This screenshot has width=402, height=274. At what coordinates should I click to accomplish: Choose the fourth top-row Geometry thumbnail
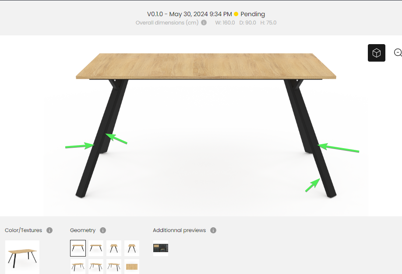132,248
